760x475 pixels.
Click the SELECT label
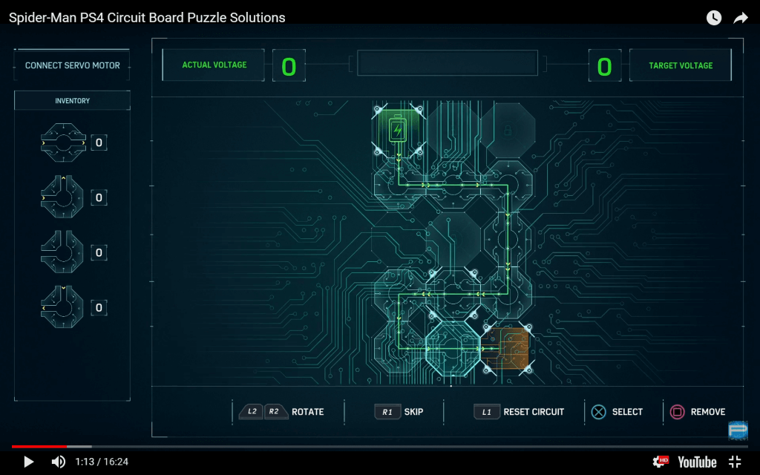point(627,412)
